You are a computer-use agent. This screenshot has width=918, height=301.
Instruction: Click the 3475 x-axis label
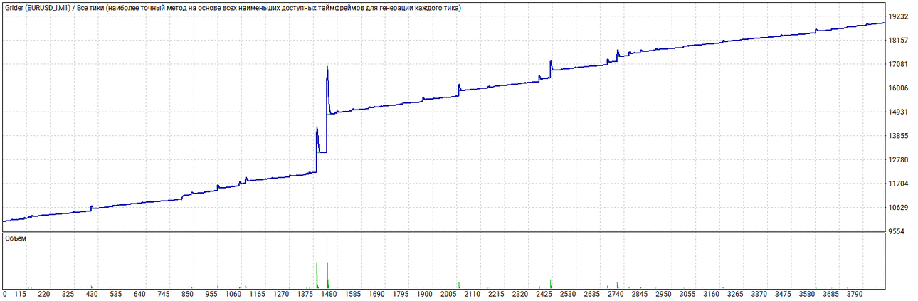click(x=783, y=293)
